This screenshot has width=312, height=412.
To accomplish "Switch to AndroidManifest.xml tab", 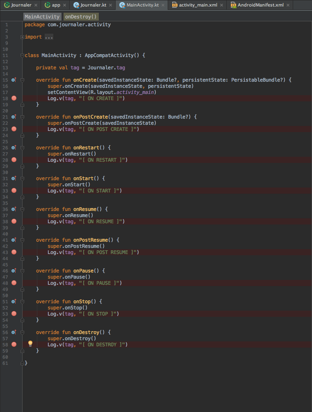I will 260,5.
